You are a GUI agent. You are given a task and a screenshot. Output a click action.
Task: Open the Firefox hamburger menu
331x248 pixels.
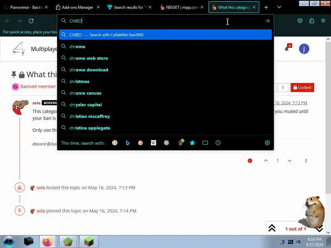pyautogui.click(x=323, y=21)
